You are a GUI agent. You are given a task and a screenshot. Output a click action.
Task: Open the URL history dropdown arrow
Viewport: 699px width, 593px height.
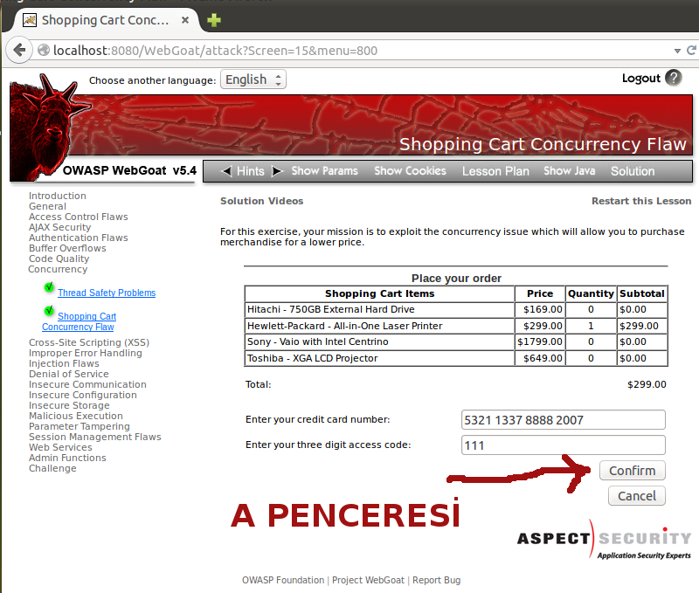point(677,51)
